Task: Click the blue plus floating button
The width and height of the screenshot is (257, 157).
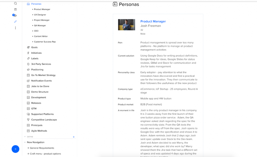Action: pyautogui.click(x=15, y=149)
